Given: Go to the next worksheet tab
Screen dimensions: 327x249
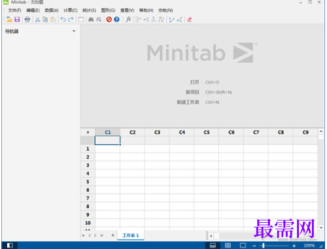Looking at the screenshot, I should [95, 235].
